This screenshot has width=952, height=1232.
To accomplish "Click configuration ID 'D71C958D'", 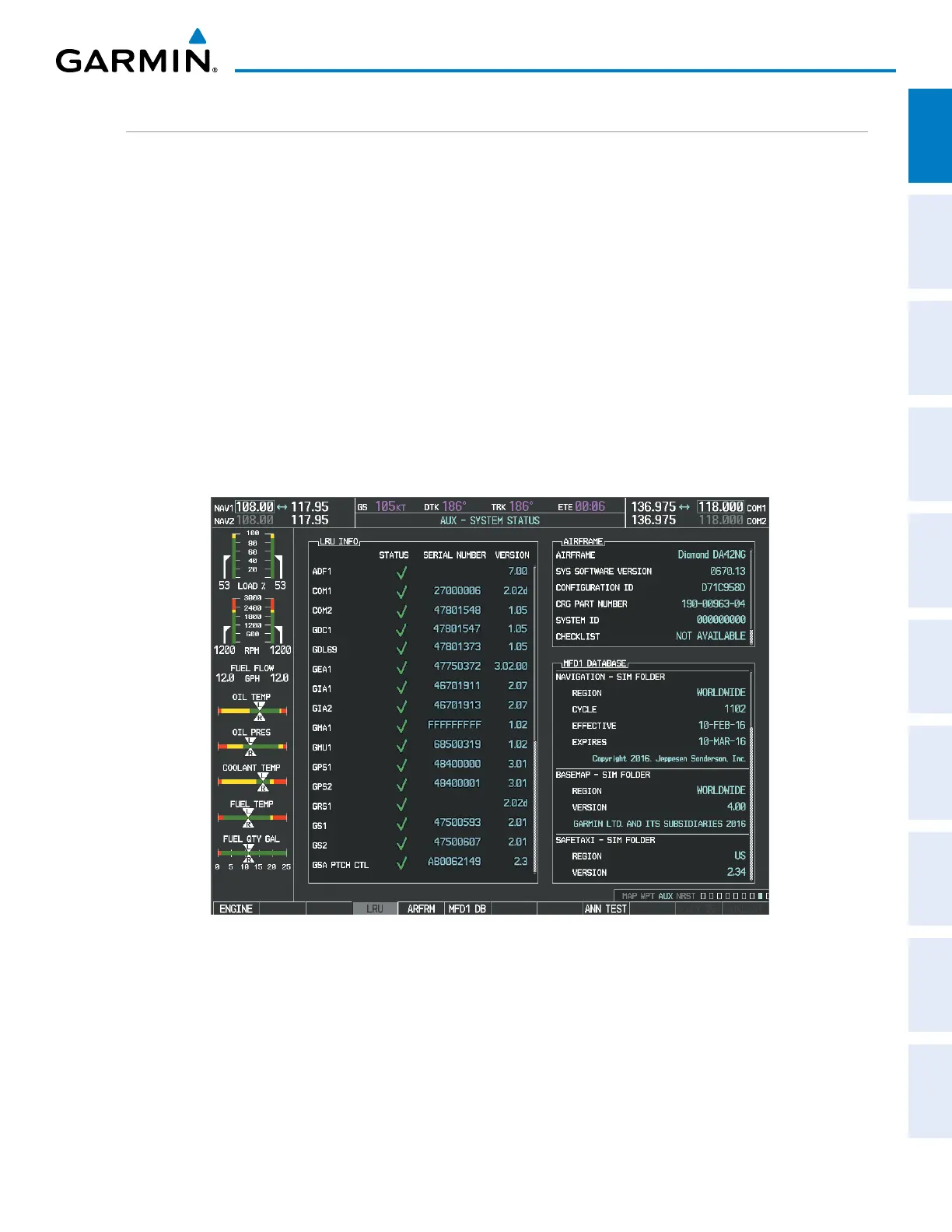I will click(723, 587).
